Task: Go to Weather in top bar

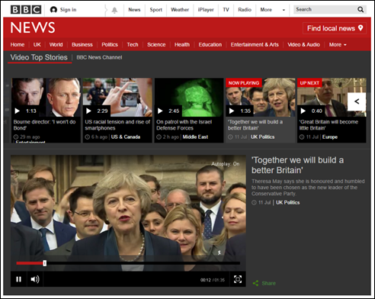Action: pos(180,10)
